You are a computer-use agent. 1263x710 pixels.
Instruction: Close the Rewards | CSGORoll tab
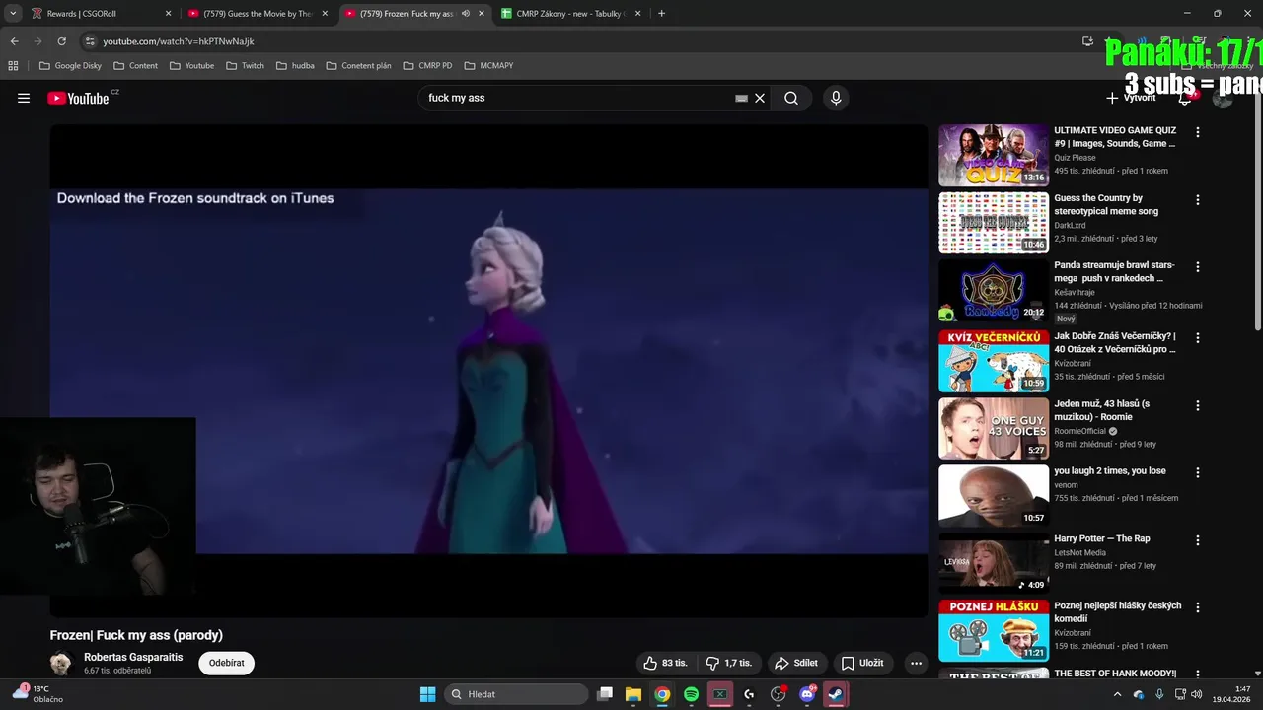point(168,14)
